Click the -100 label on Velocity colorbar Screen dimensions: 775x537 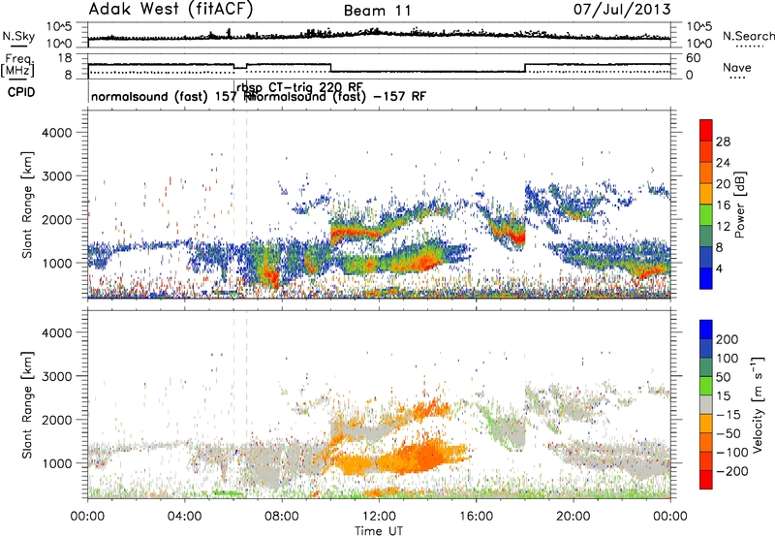tap(730, 453)
